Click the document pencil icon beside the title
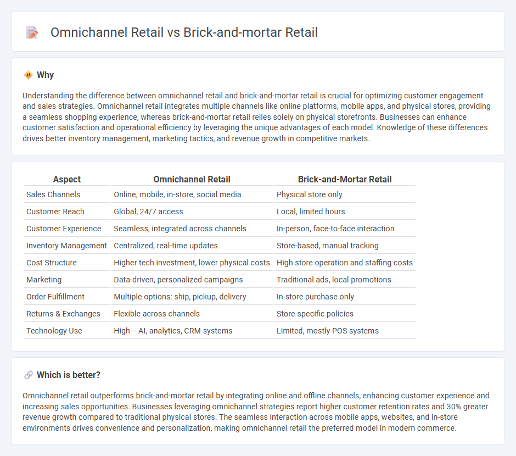The width and height of the screenshot is (516, 456). click(x=32, y=32)
